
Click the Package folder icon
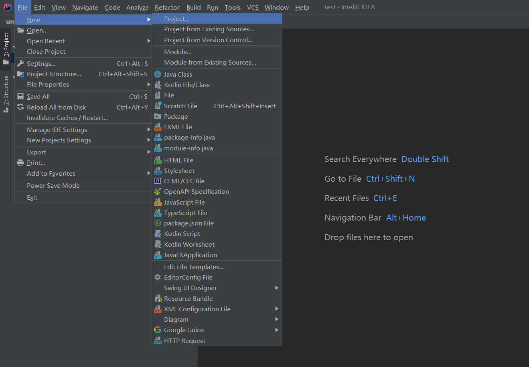(158, 117)
